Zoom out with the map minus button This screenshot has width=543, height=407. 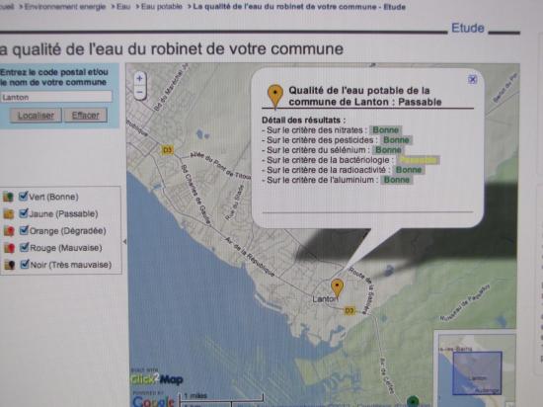click(139, 92)
